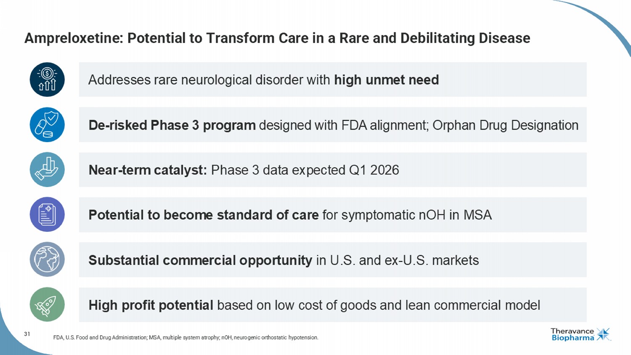Click 'Phase 3 data expected Q1 2026' text
This screenshot has height=355, width=631.
tap(305, 170)
